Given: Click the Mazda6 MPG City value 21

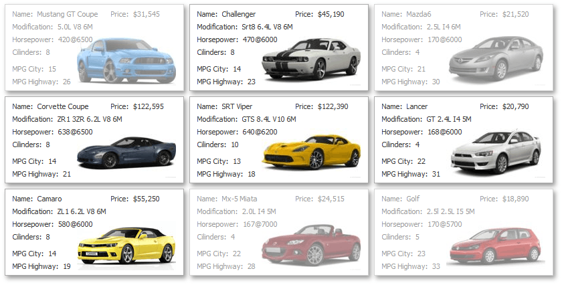Looking at the screenshot, I should pyautogui.click(x=421, y=69).
